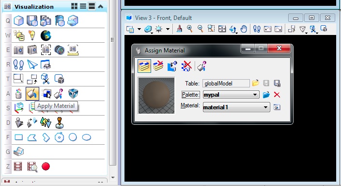
Task: Select Remove Attachment icon in Assign Material
Action: [186, 66]
